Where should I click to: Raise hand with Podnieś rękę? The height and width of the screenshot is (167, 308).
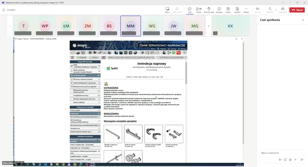(209, 10)
